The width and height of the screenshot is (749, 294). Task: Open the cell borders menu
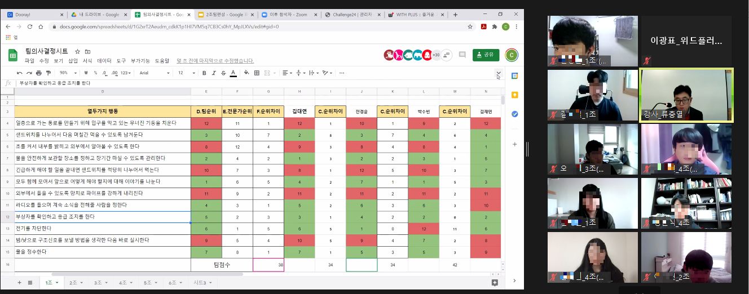click(257, 73)
